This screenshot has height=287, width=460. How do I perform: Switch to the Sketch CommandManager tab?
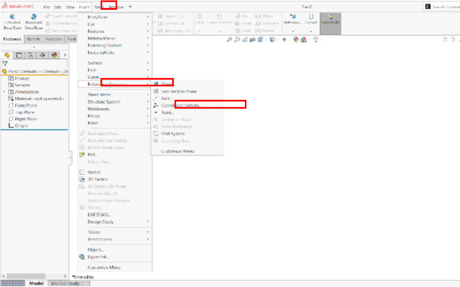33,40
